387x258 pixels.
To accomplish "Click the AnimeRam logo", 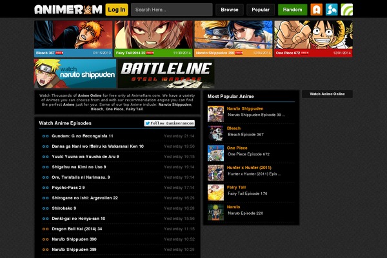I will pyautogui.click(x=68, y=10).
